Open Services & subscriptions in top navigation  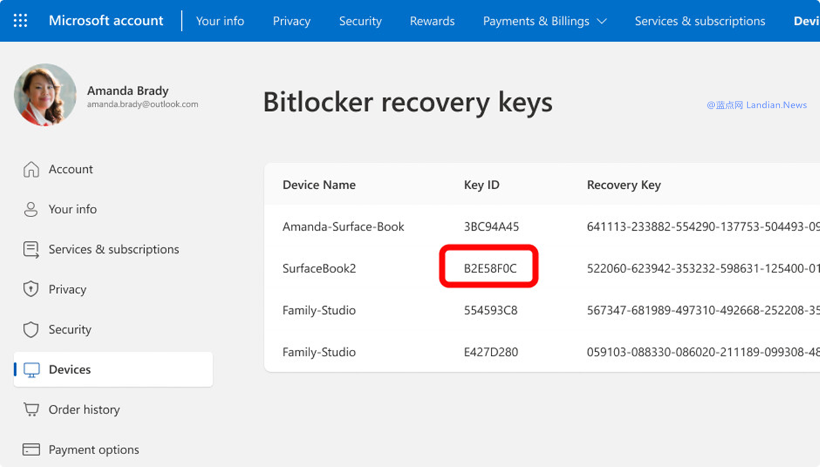pyautogui.click(x=700, y=21)
